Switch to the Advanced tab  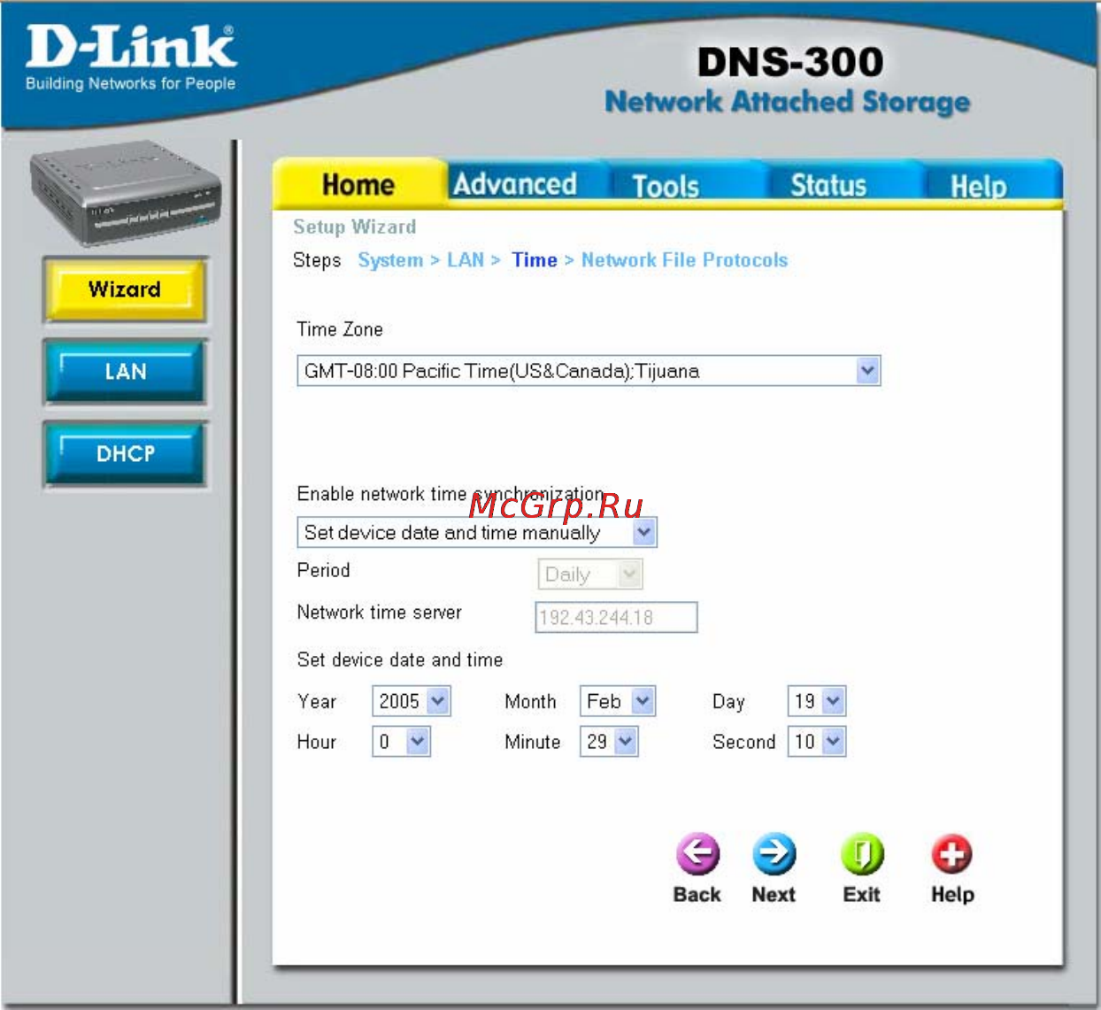[x=515, y=184]
